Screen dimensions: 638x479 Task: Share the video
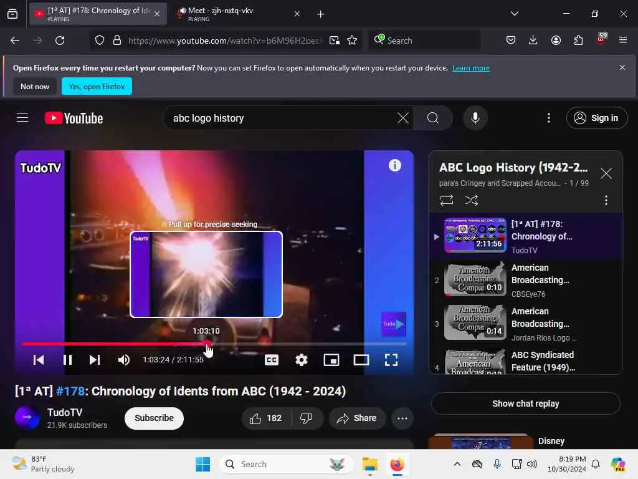coord(357,419)
